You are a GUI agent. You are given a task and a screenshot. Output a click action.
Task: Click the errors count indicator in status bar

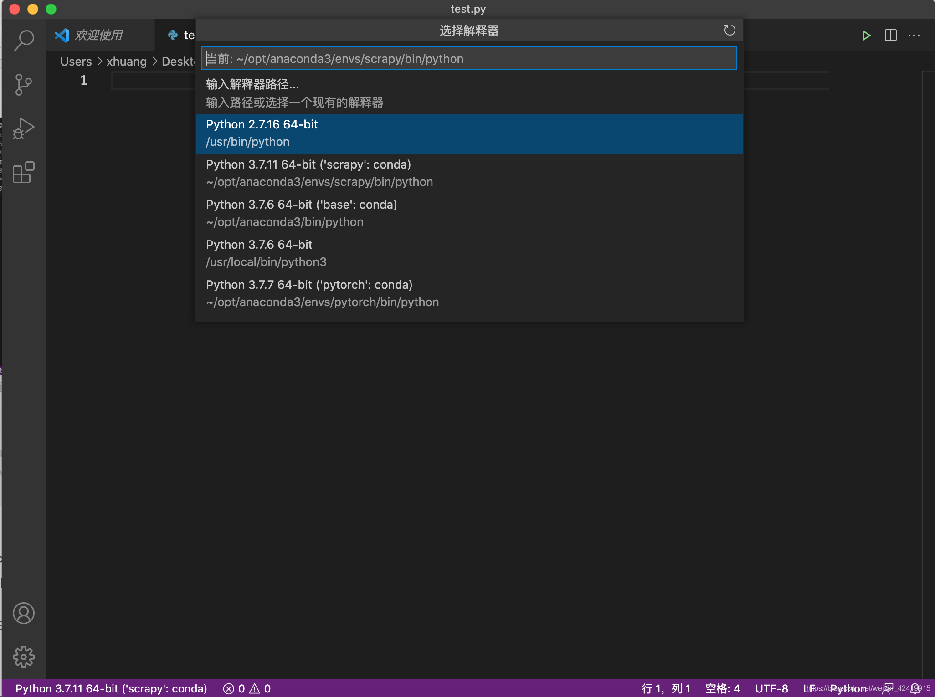pyautogui.click(x=234, y=689)
